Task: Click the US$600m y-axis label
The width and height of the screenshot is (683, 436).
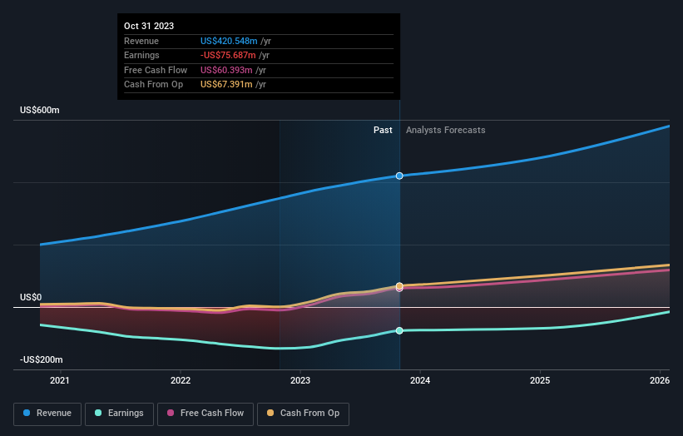Action: pos(40,110)
